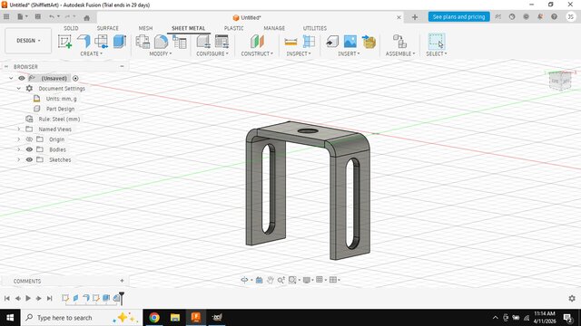Screen dimensions: 581x326
Task: Open the Assemble dropdown menu
Action: point(400,53)
